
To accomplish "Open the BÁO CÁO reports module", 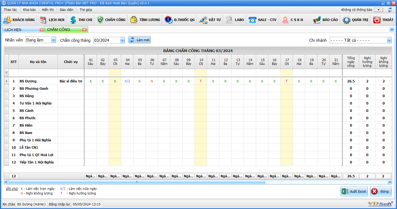I will (326, 20).
